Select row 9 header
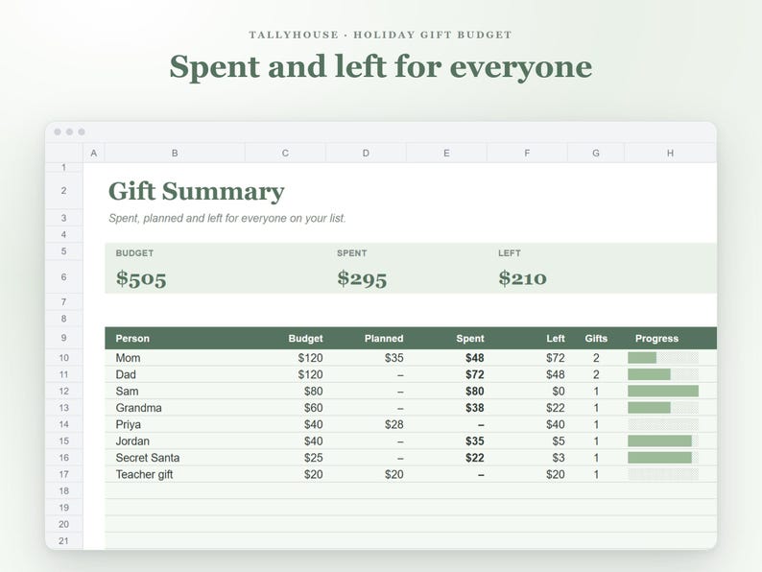762x572 pixels. [63, 338]
